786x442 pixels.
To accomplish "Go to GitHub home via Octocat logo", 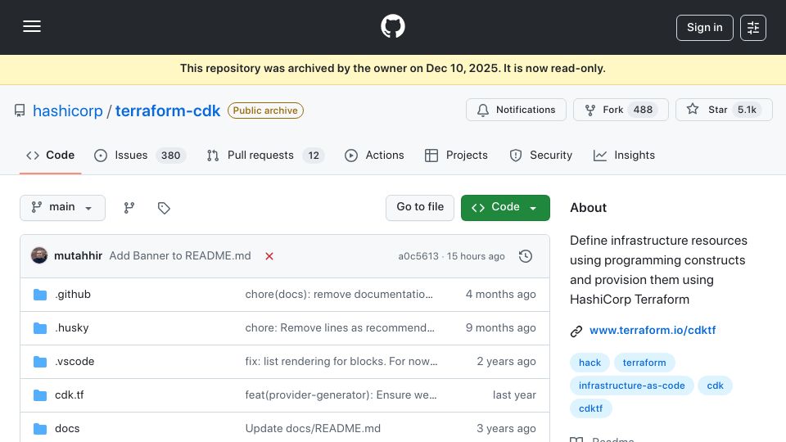I will point(392,26).
